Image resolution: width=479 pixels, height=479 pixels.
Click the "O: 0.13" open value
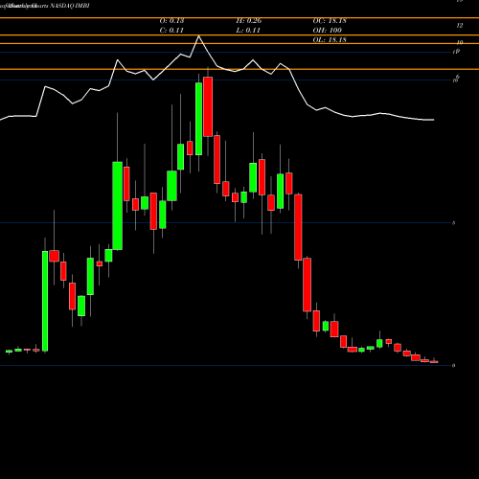pos(171,21)
